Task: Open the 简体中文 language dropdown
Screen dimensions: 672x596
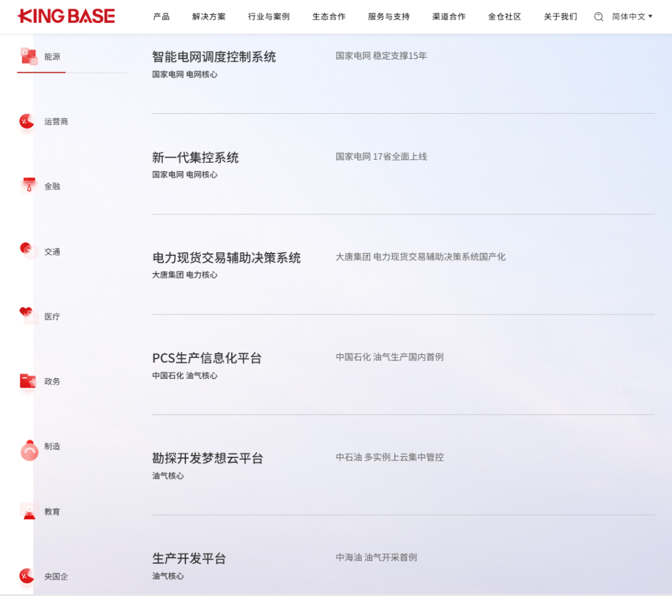Action: pyautogui.click(x=632, y=17)
